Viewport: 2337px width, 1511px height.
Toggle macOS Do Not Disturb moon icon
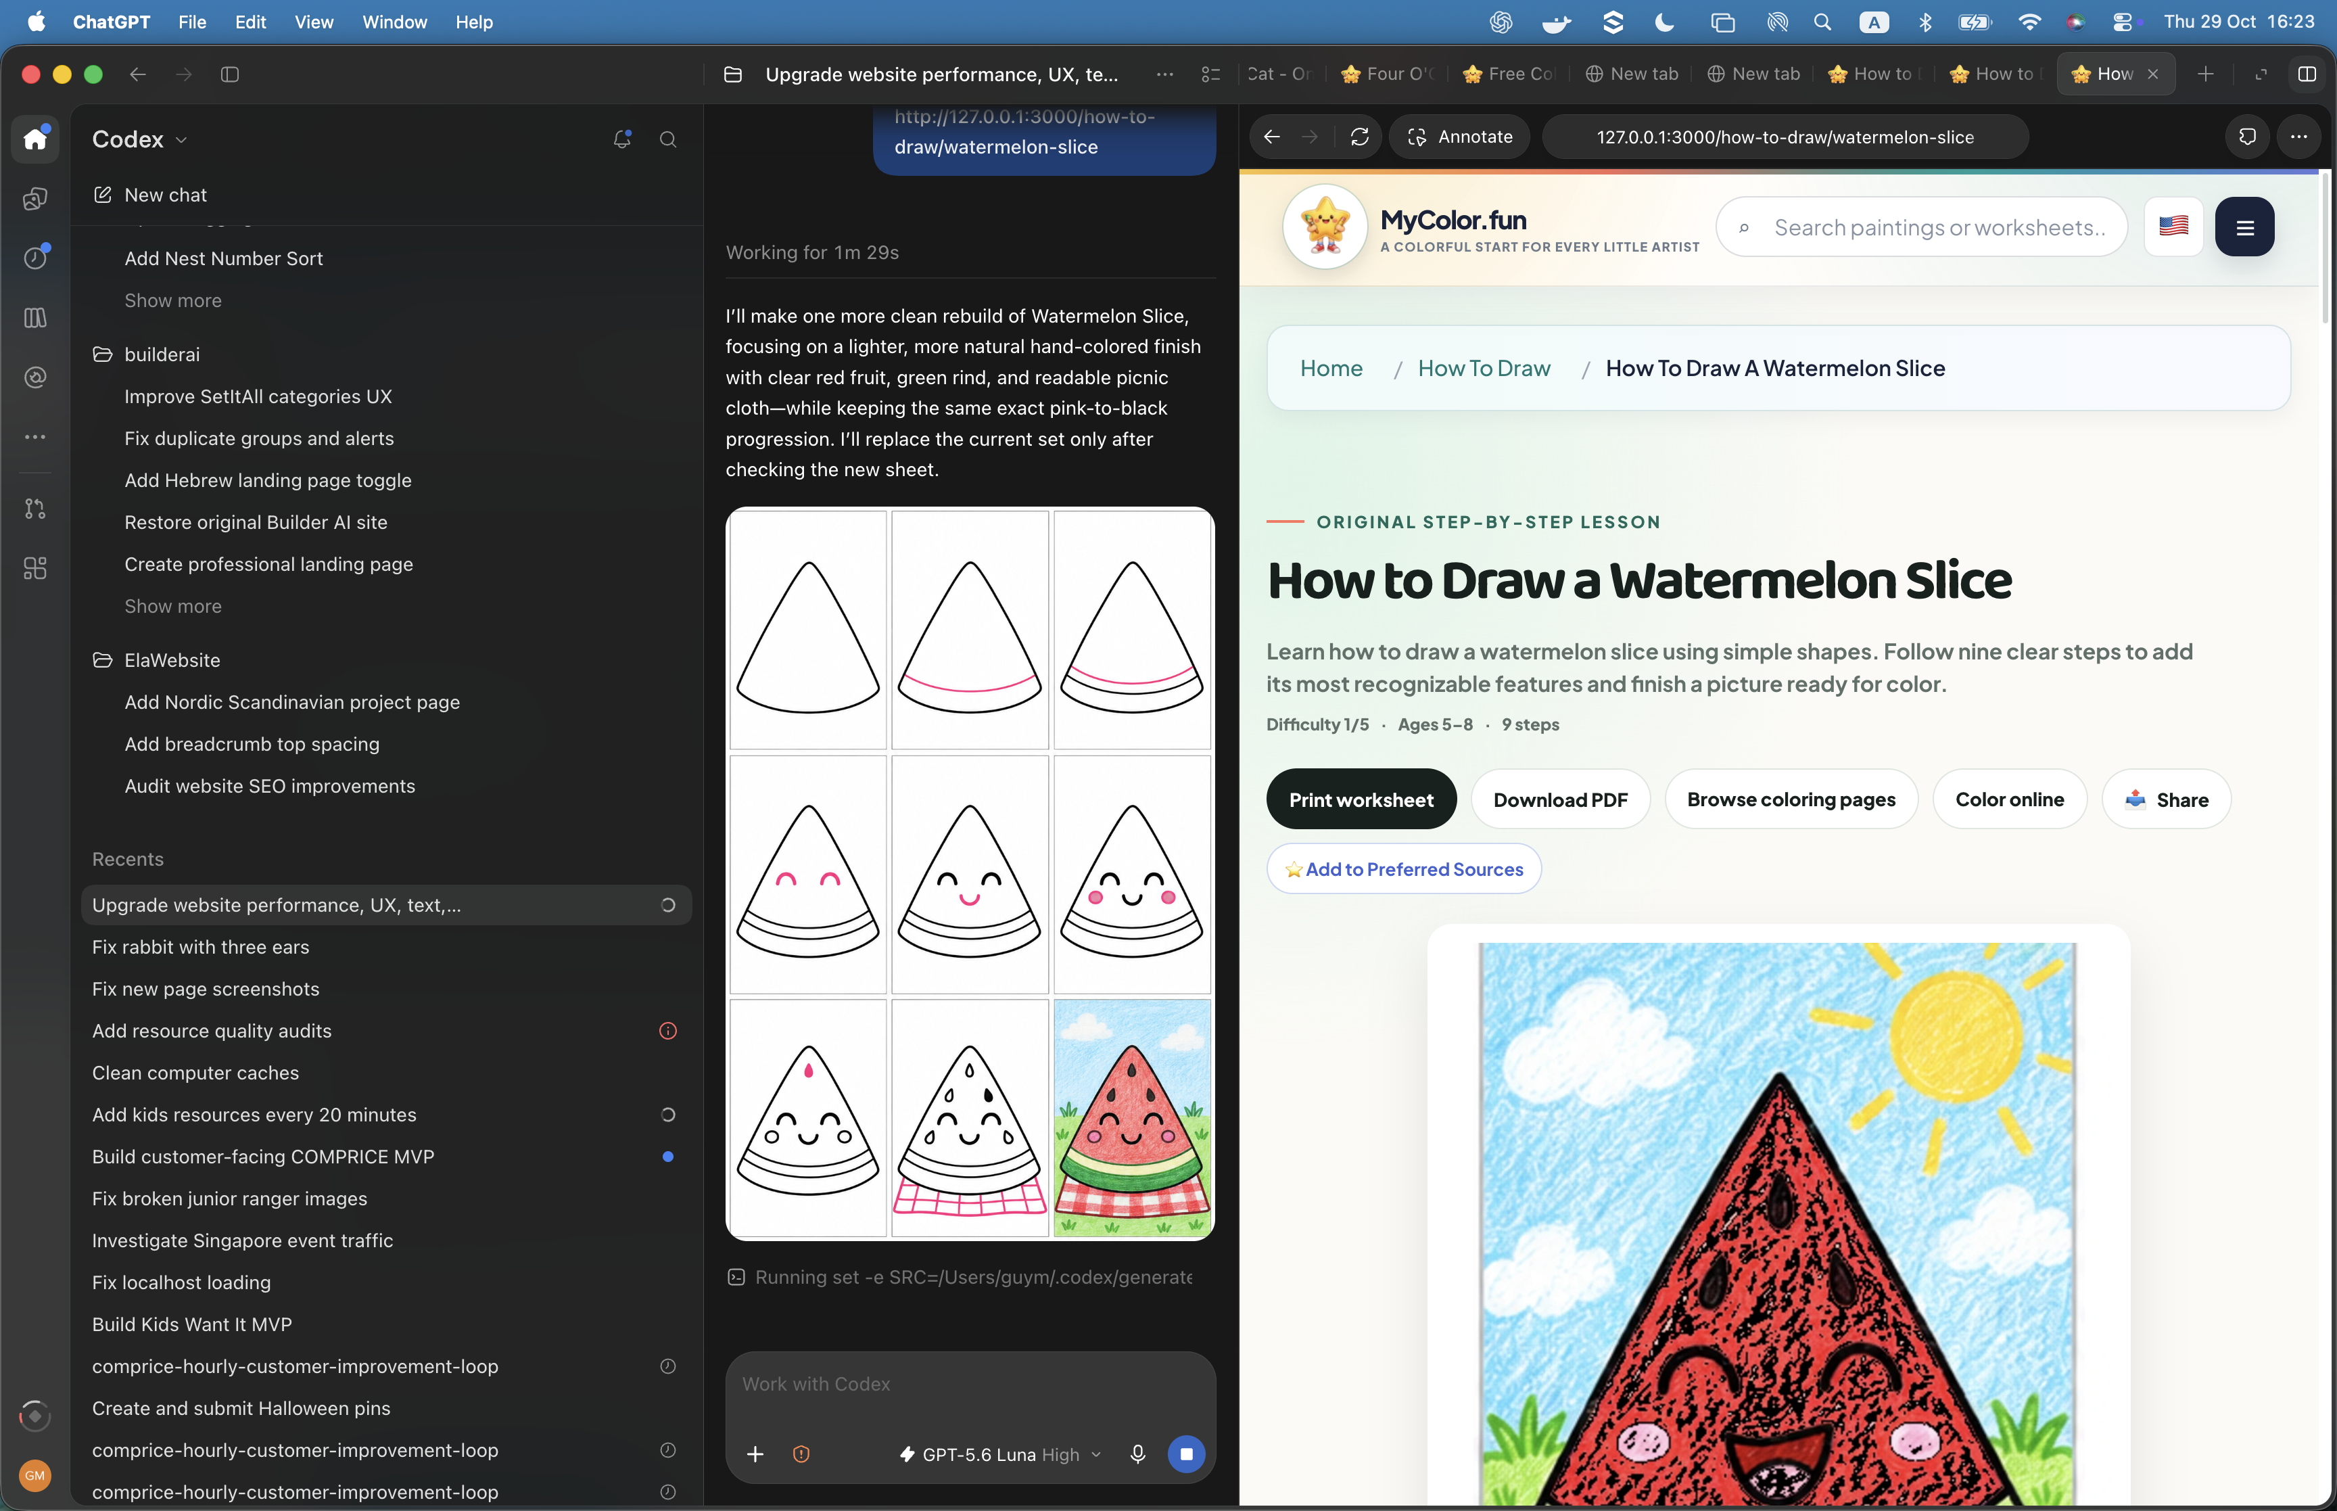1664,22
